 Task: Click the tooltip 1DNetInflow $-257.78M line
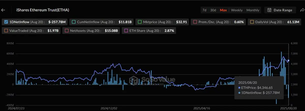259,93
